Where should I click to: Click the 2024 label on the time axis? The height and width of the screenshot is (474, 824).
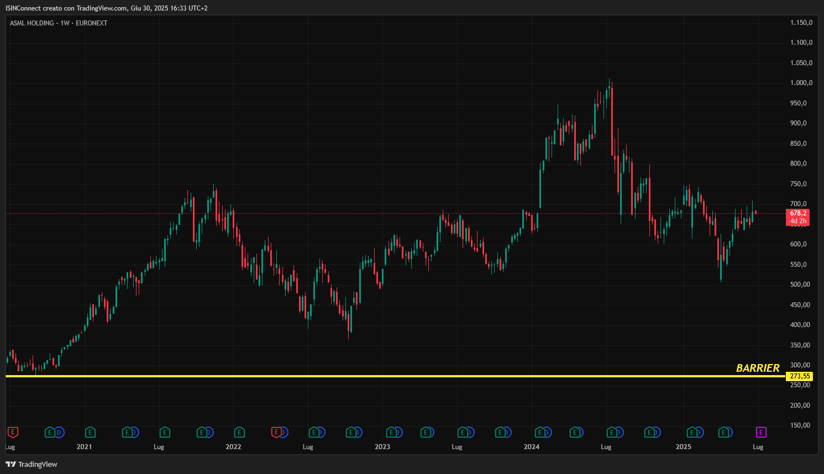click(x=532, y=447)
